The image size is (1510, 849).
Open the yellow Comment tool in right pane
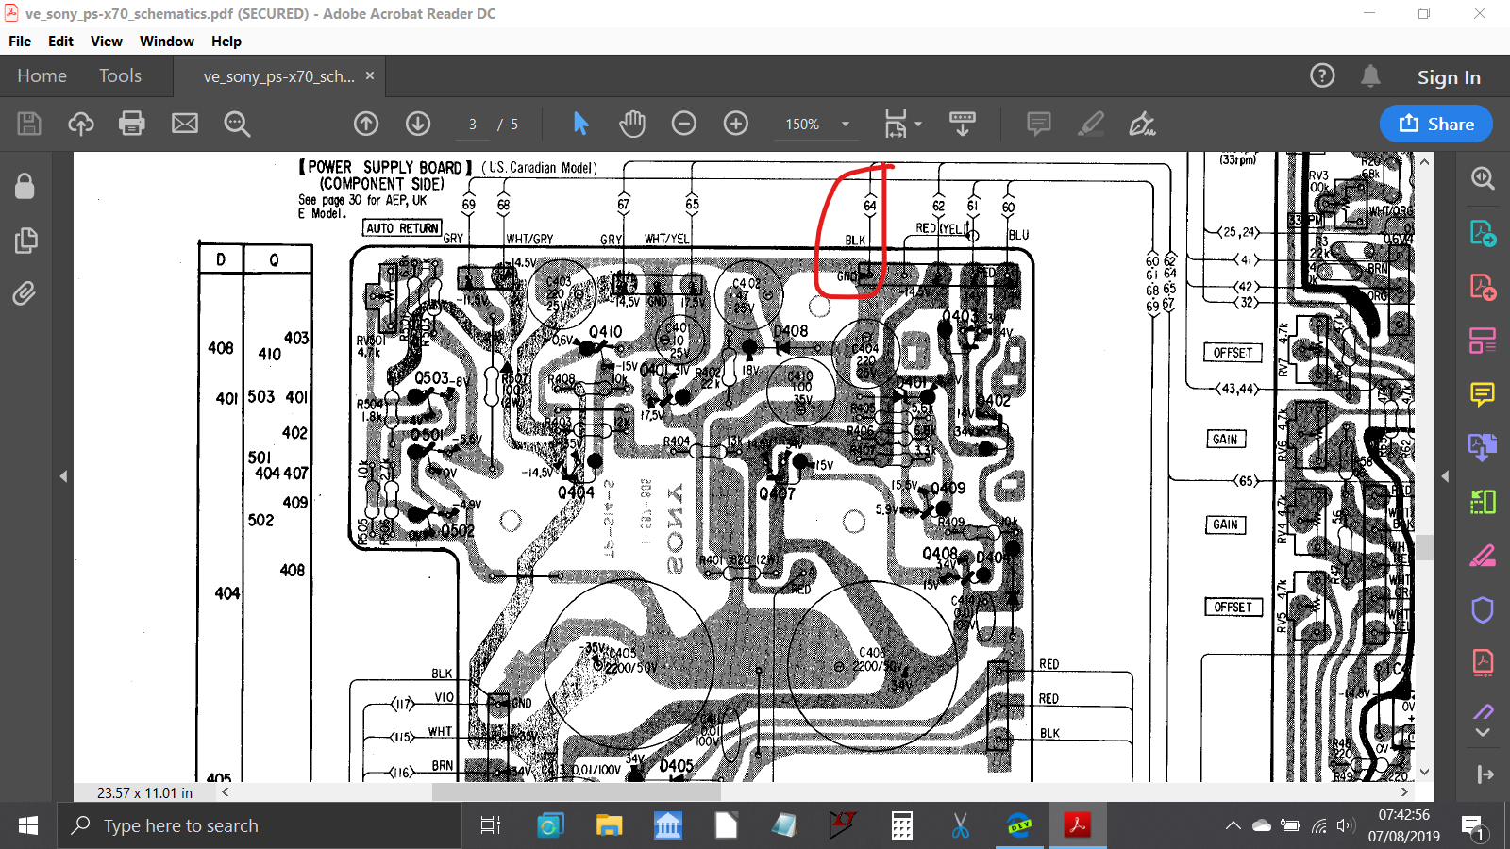click(x=1483, y=393)
